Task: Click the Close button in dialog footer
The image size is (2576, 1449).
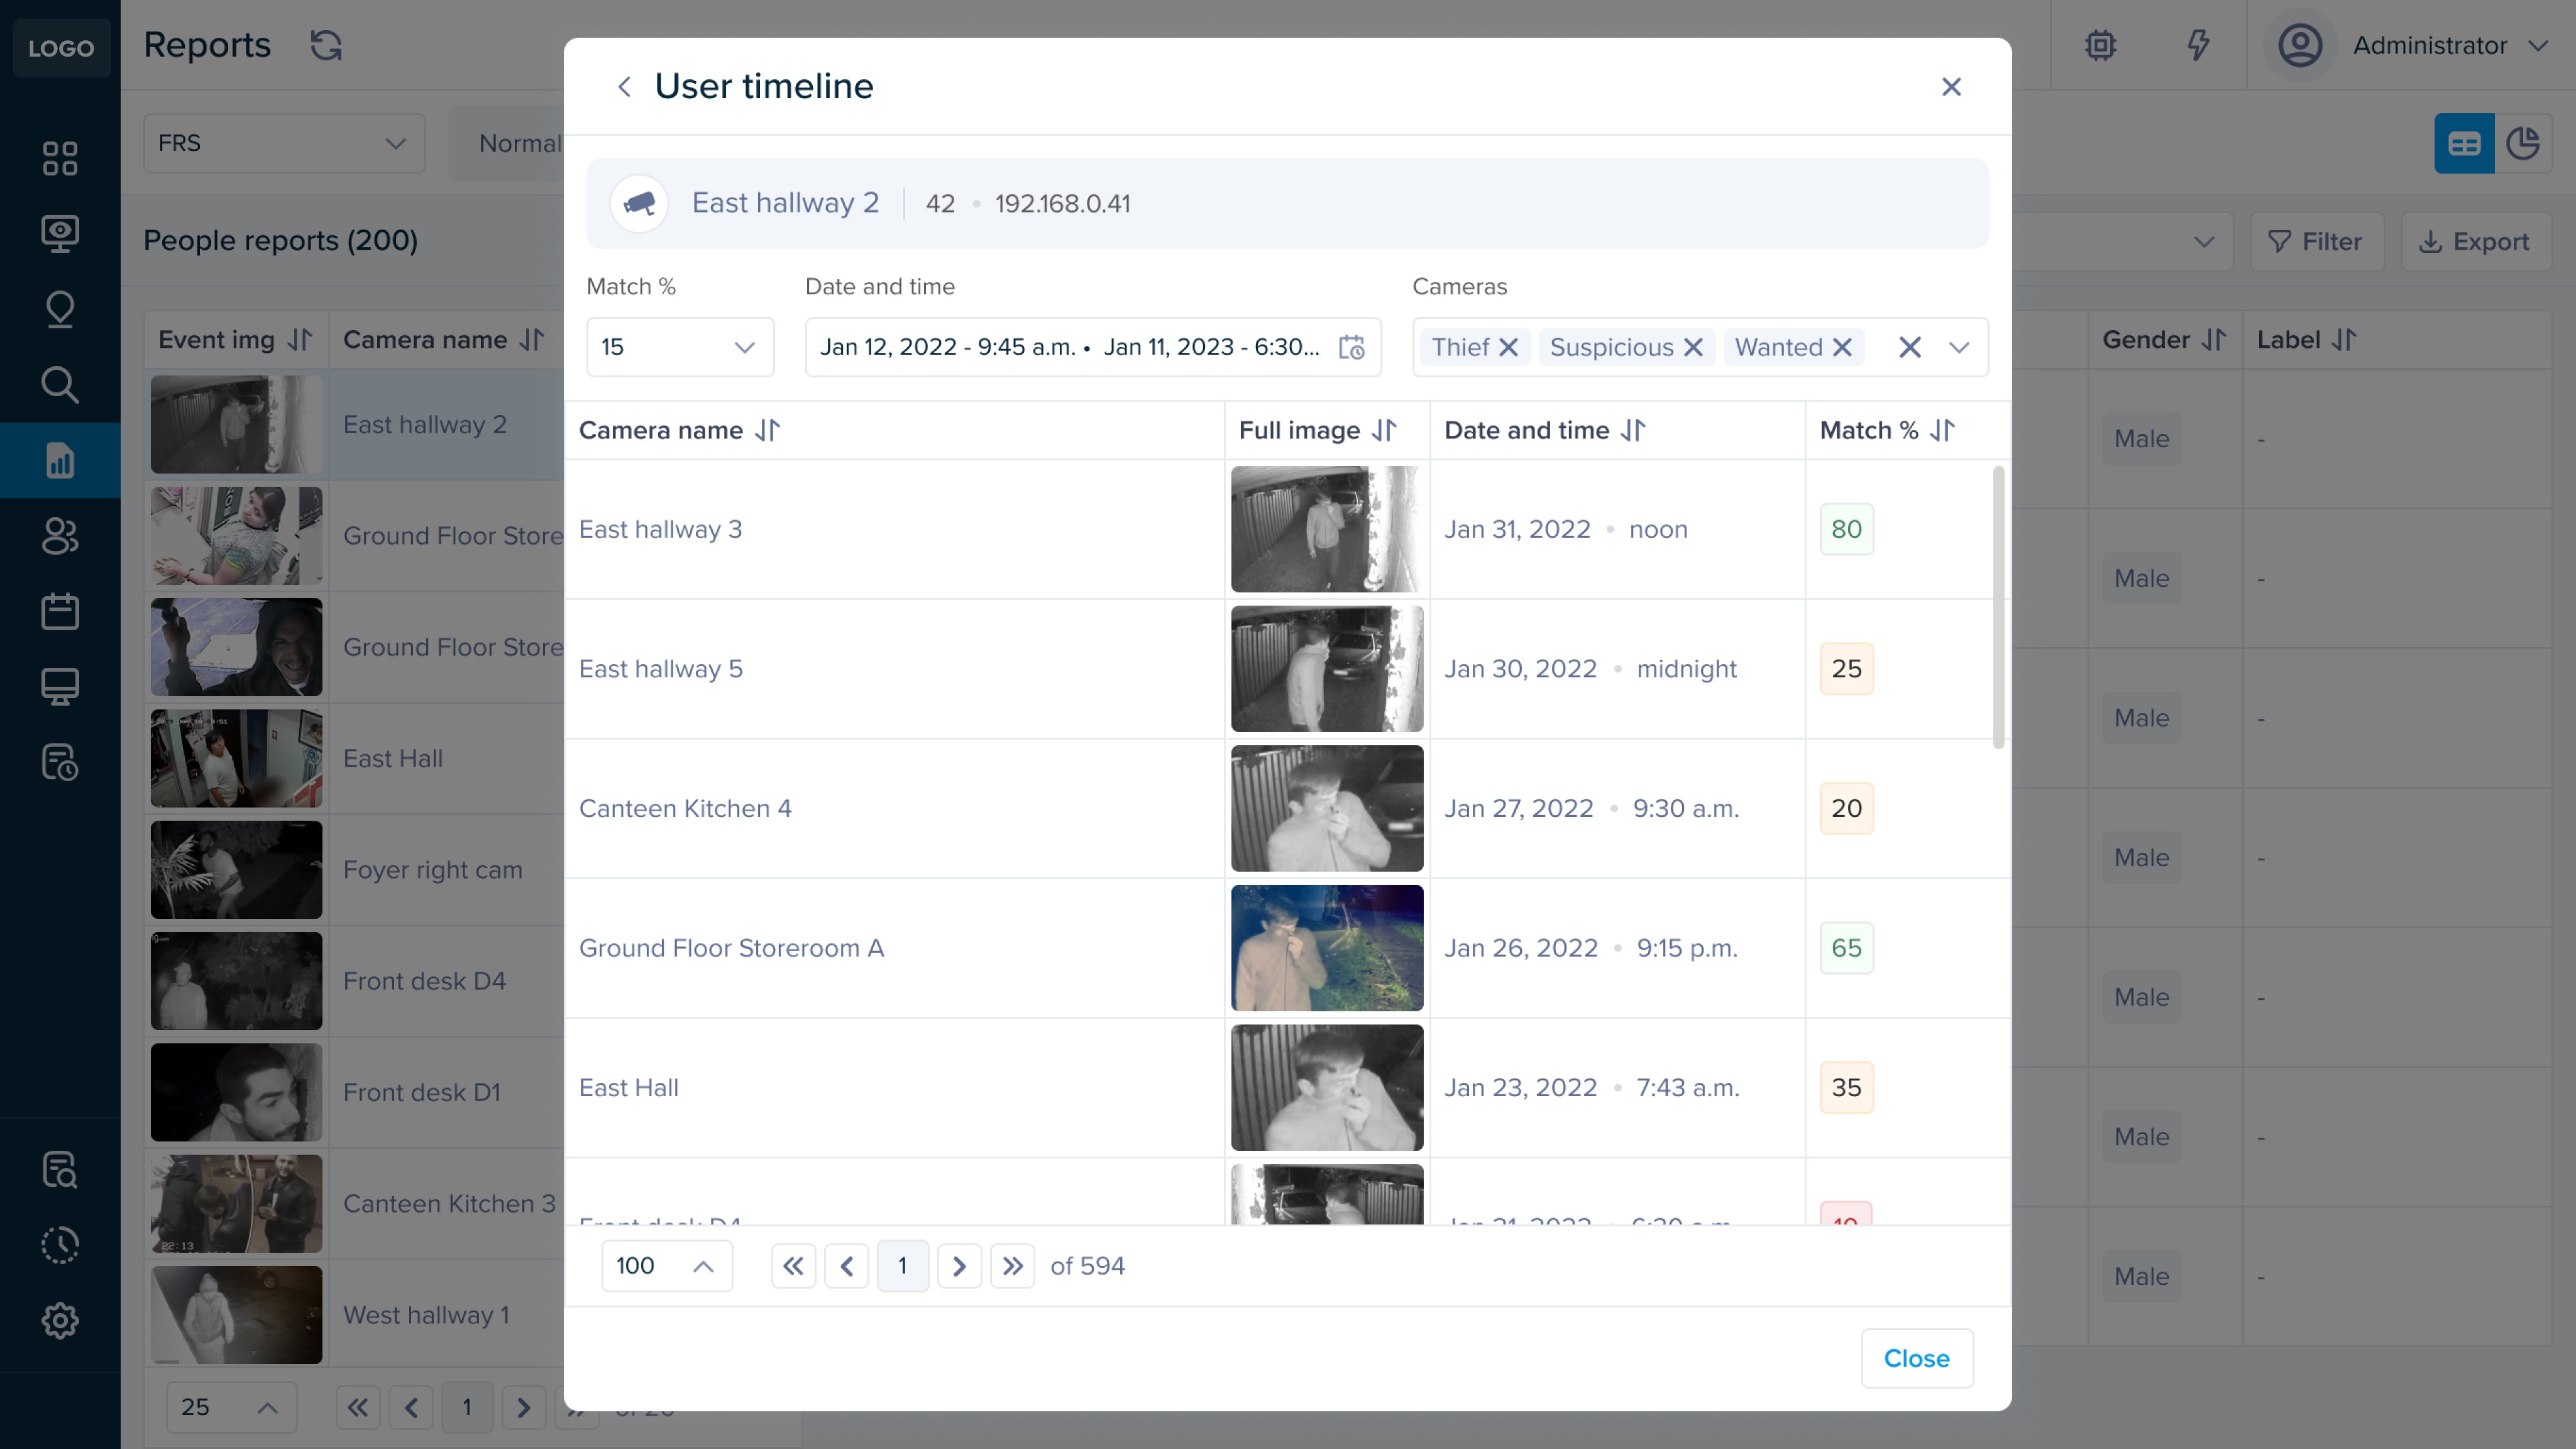Action: pos(1916,1358)
